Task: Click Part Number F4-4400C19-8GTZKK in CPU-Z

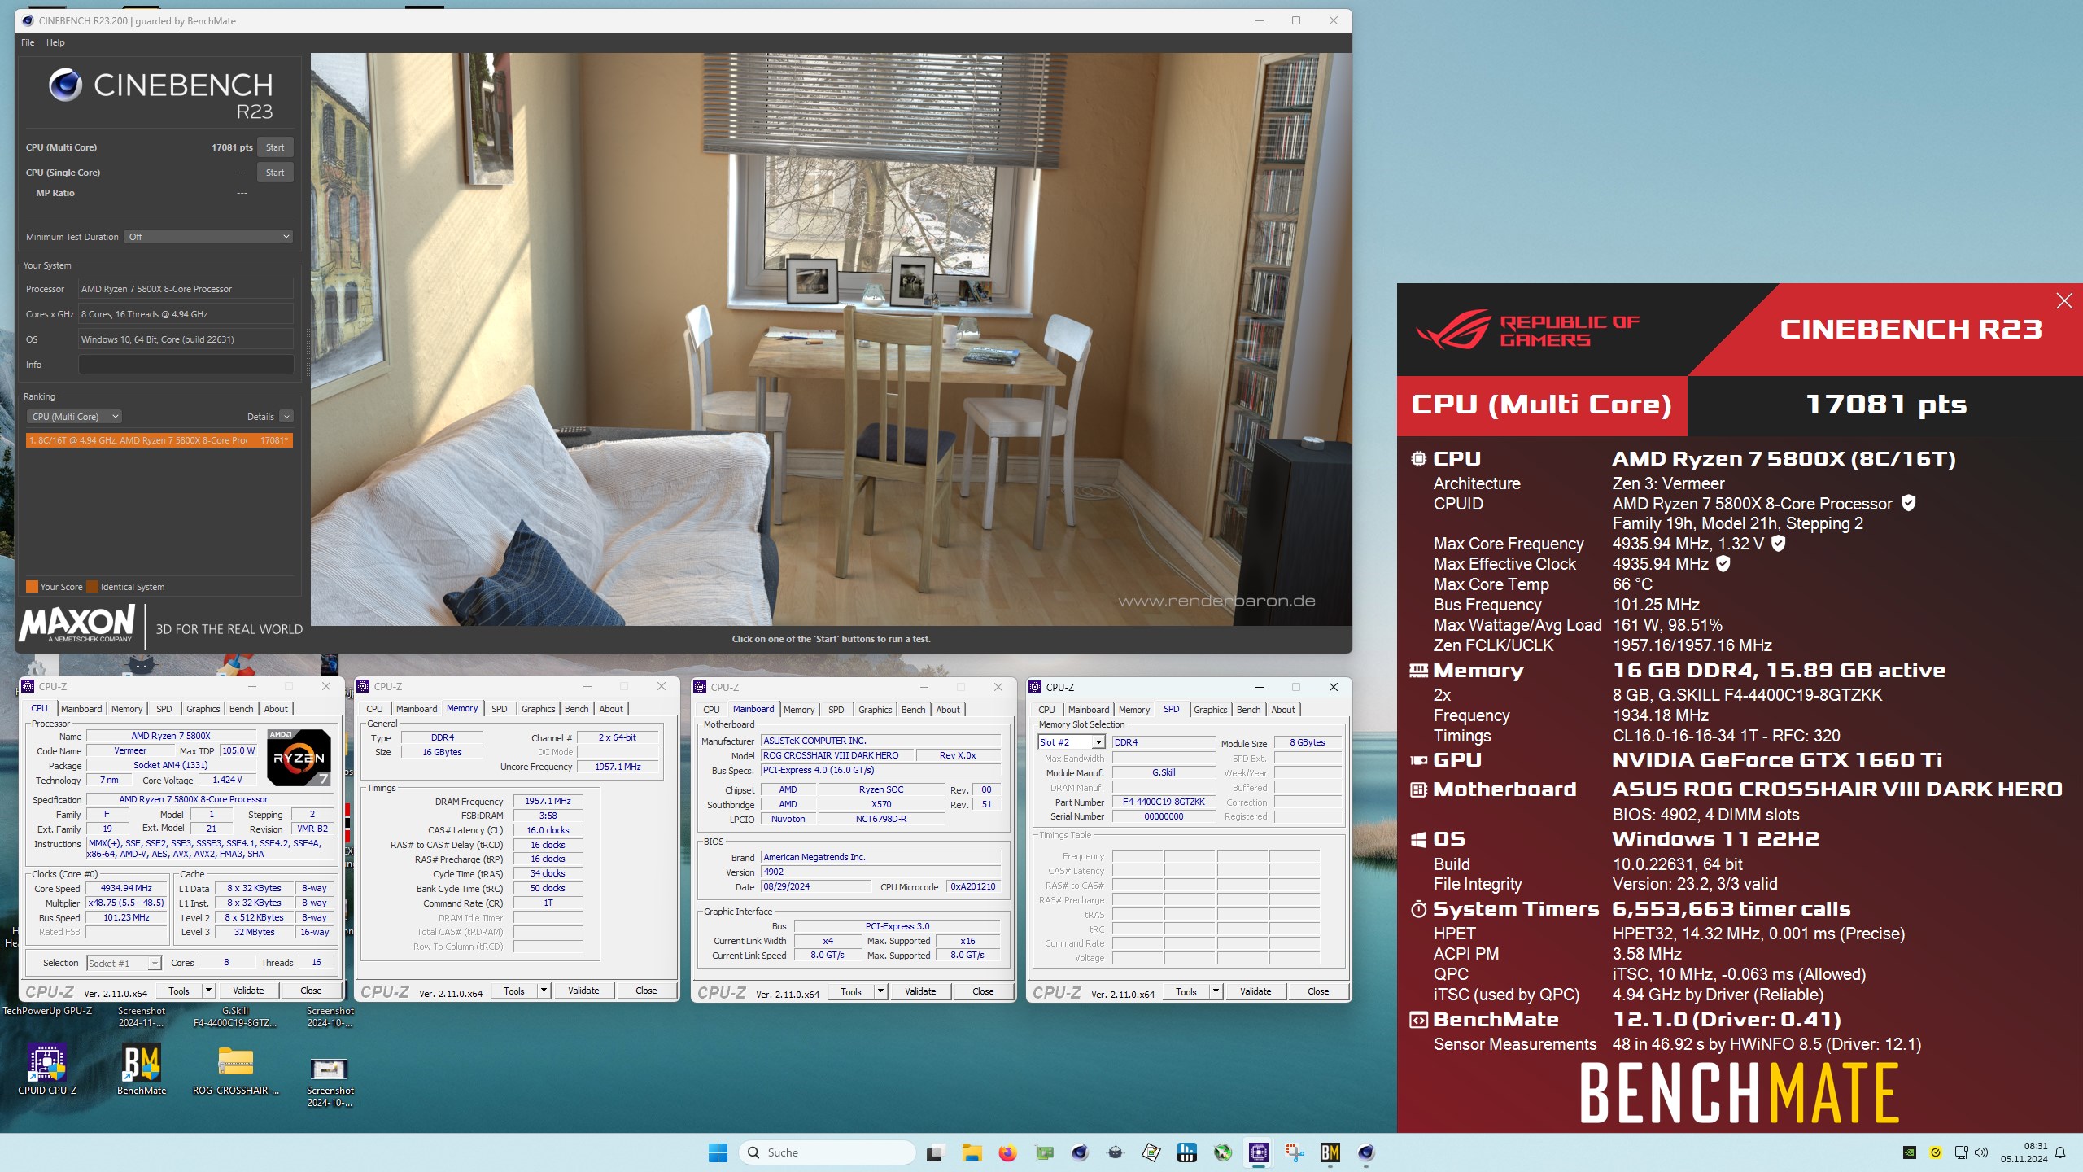Action: click(1164, 802)
